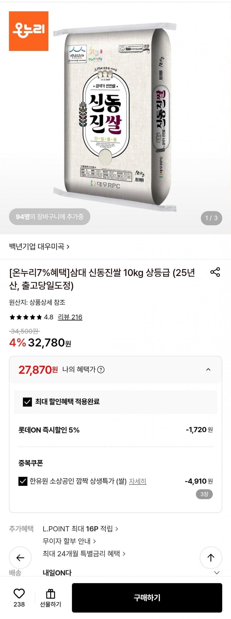The image size is (231, 619).
Task: Expand the 내일ON다 delivery section
Action: (217, 573)
